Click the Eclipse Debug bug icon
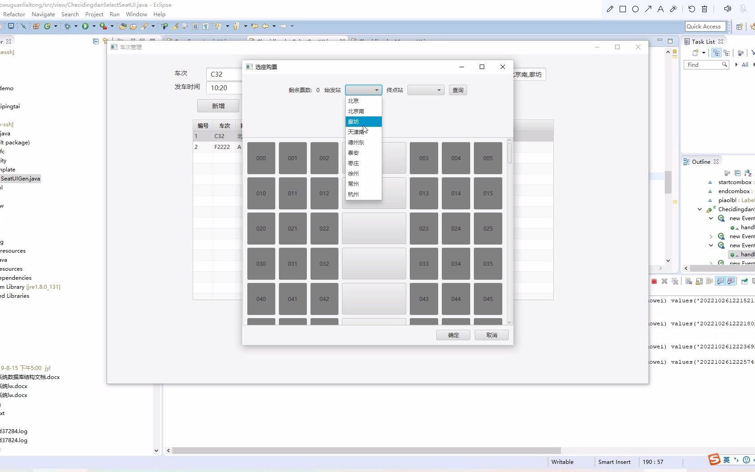This screenshot has height=472, width=755. pos(67,26)
